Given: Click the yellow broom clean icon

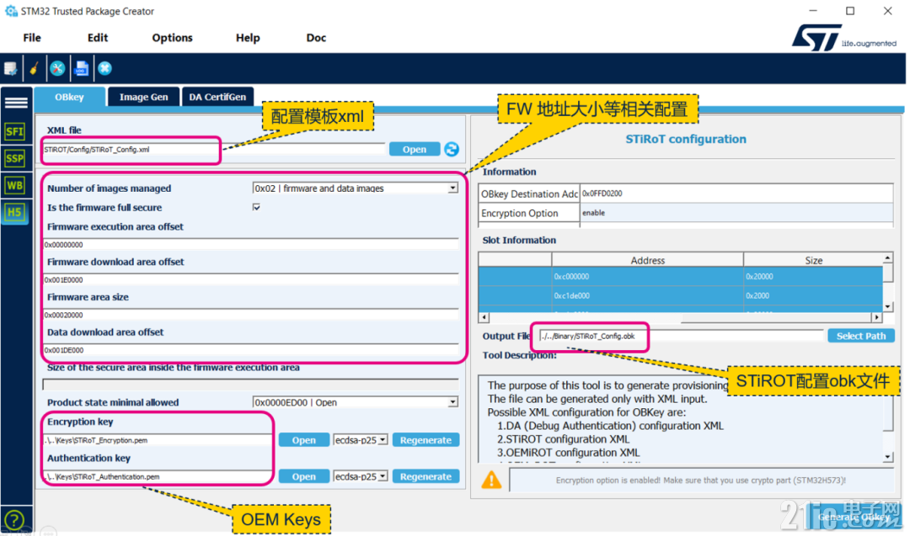Looking at the screenshot, I should coord(35,68).
